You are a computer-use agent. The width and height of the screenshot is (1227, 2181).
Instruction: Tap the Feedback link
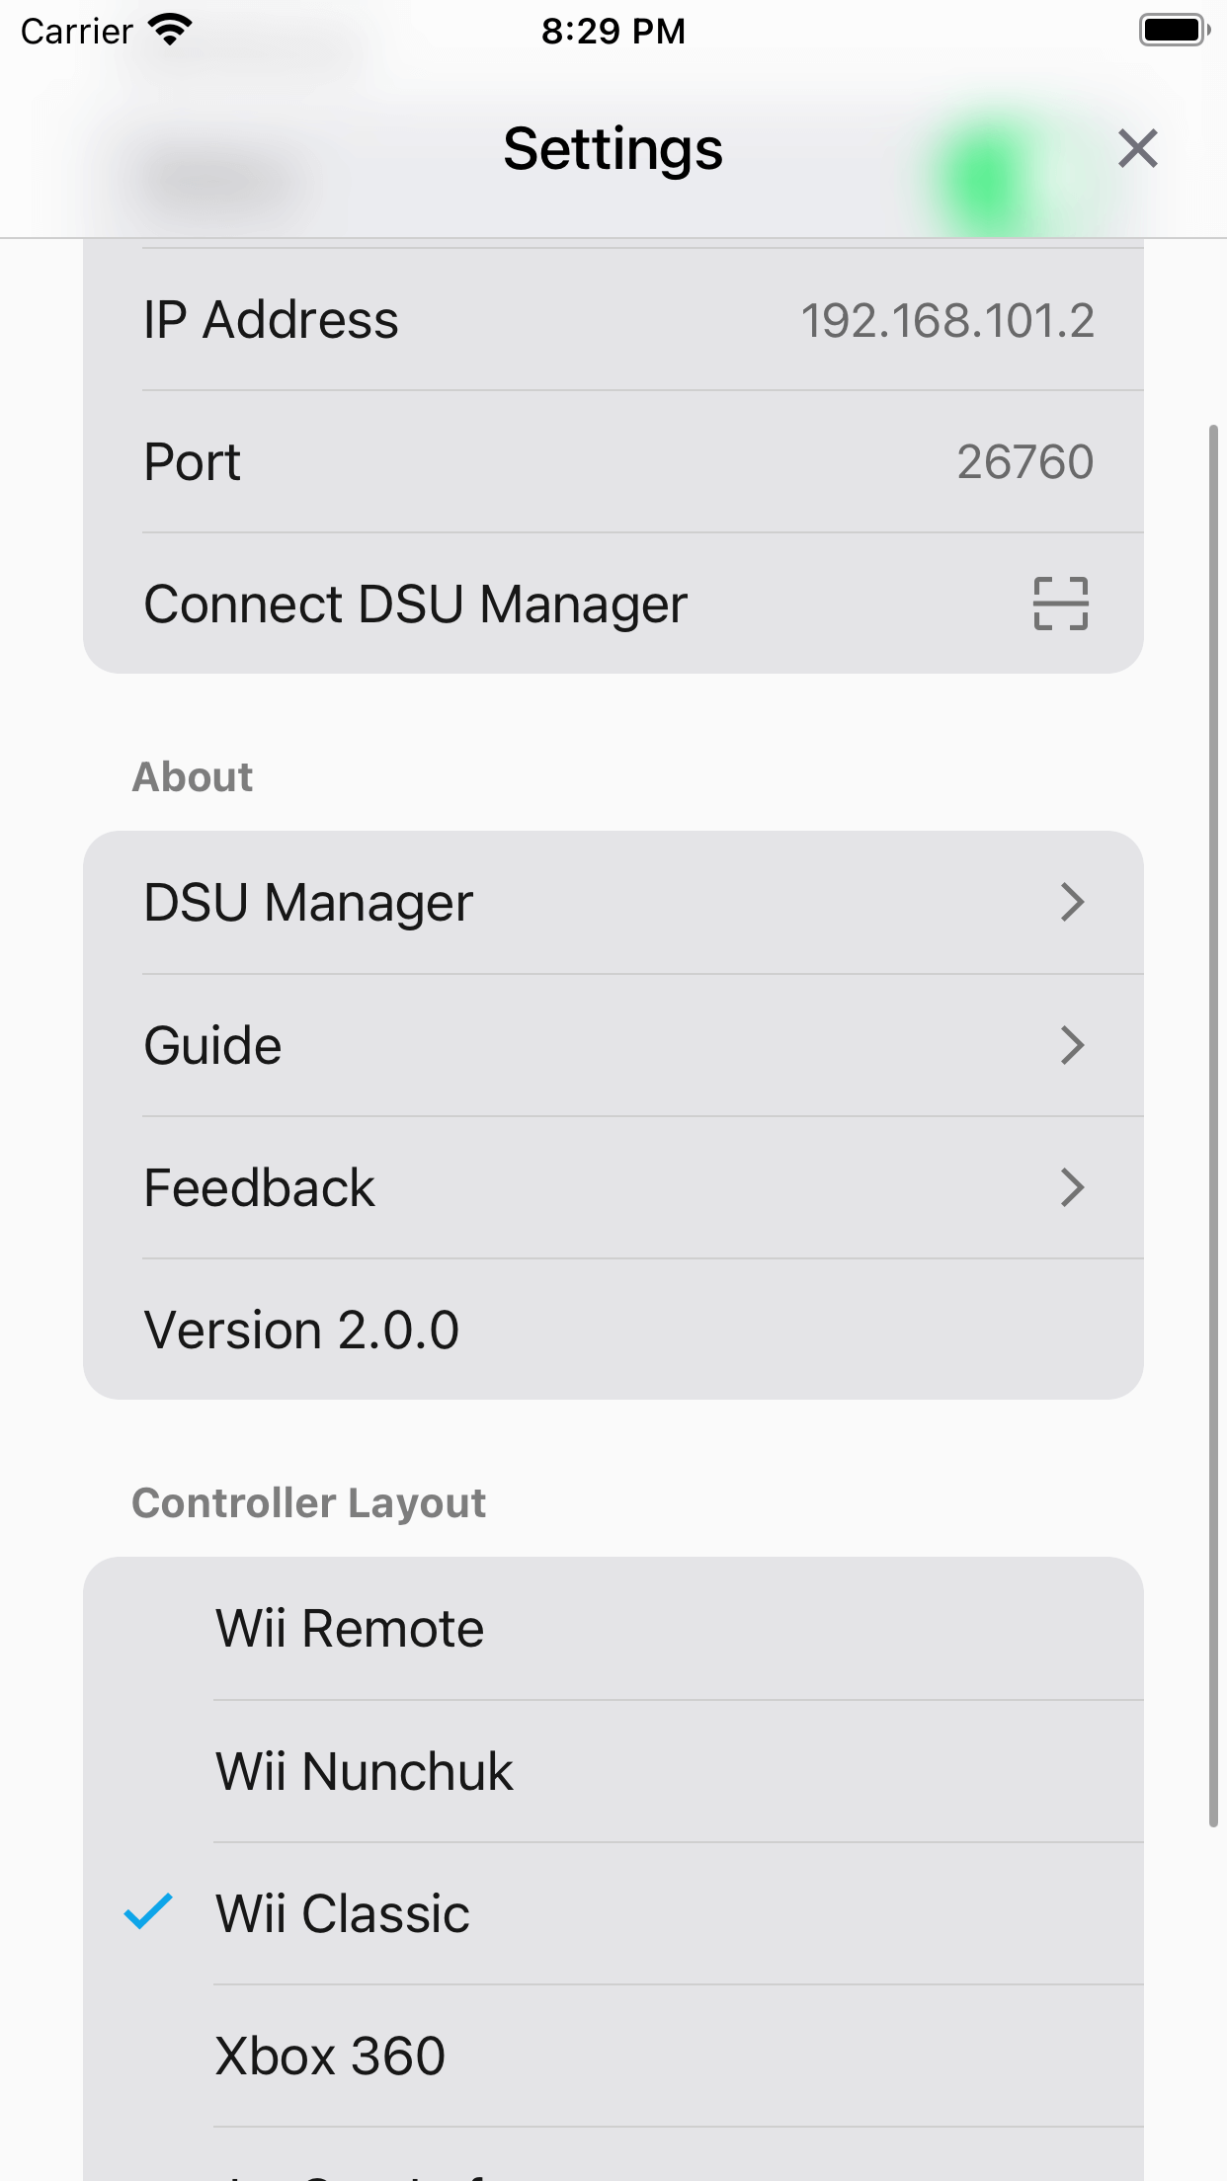(x=259, y=1187)
